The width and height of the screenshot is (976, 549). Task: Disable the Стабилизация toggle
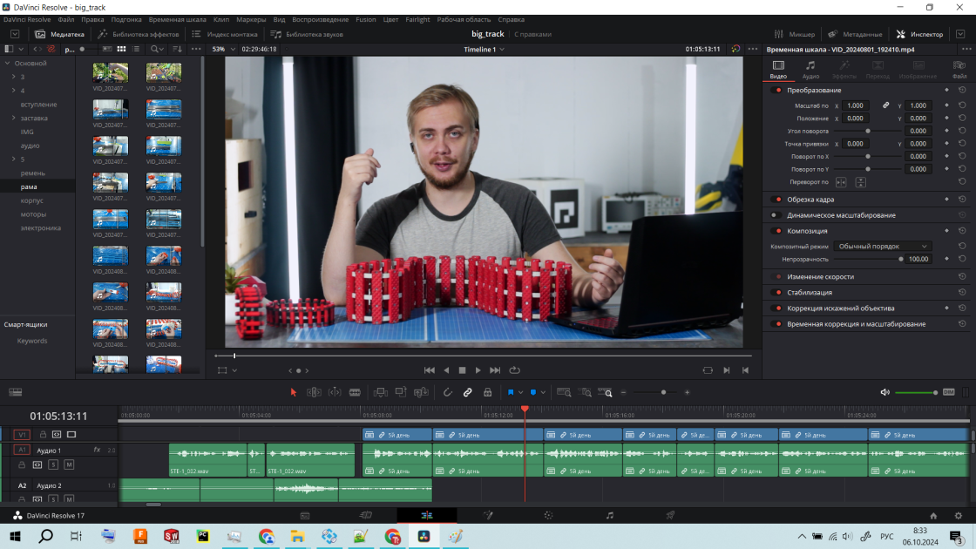pyautogui.click(x=778, y=293)
